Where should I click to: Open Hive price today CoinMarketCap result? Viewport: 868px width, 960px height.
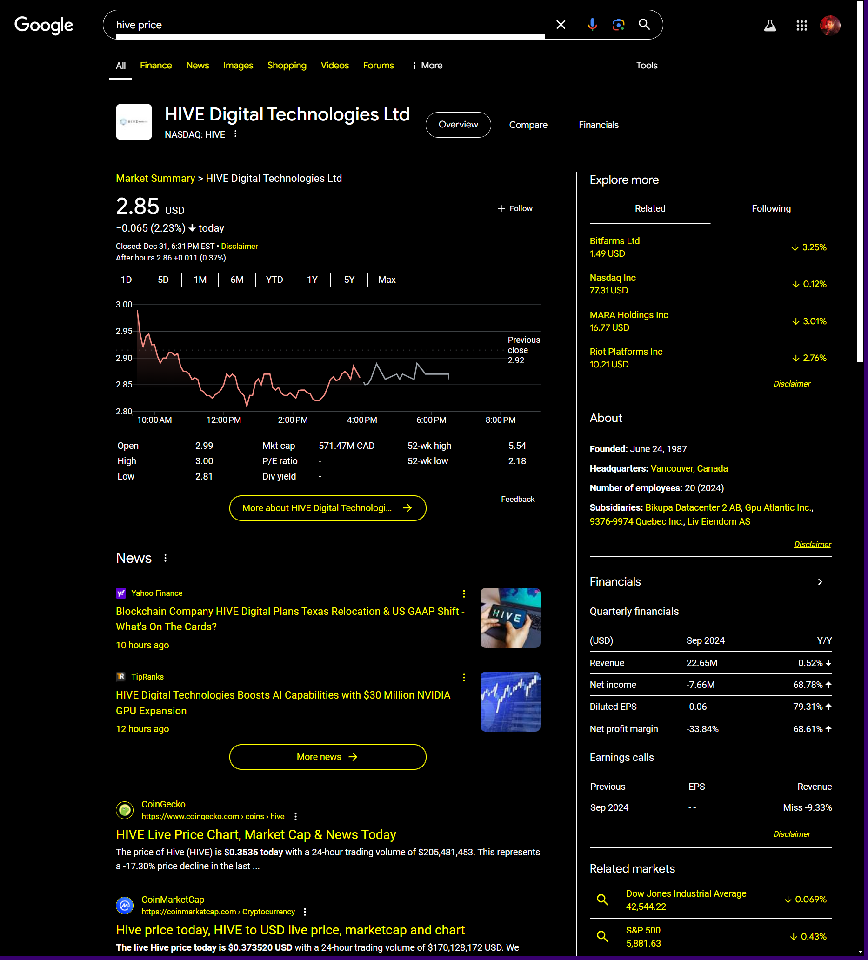pyautogui.click(x=290, y=930)
